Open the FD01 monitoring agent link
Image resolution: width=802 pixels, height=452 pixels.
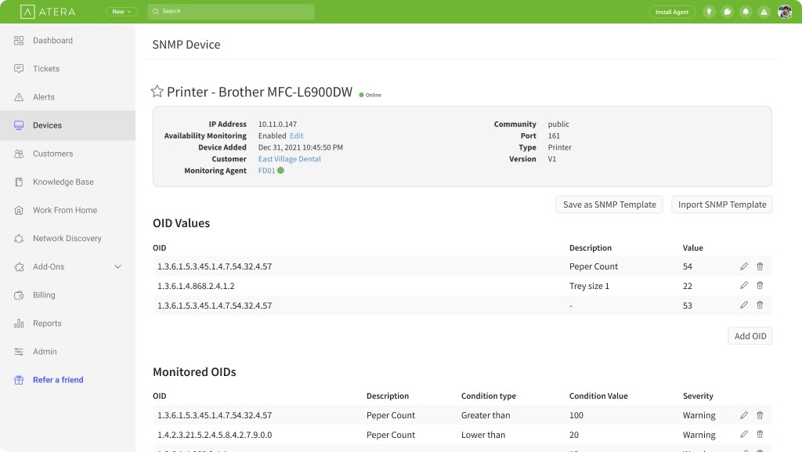click(266, 171)
